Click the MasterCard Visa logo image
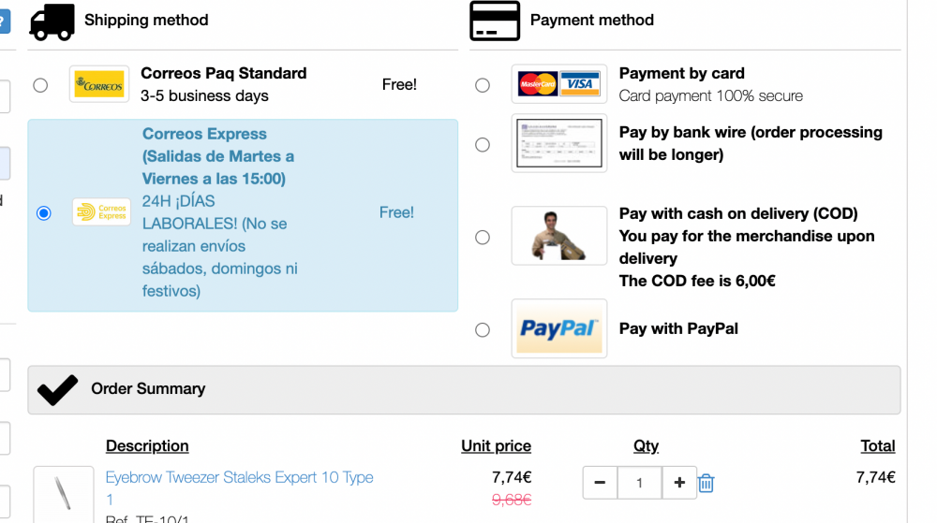The height and width of the screenshot is (523, 937). (x=558, y=84)
